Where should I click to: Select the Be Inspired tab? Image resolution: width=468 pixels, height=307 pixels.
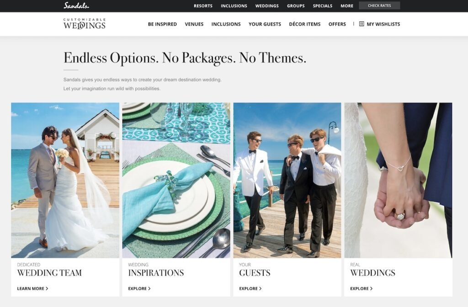162,24
